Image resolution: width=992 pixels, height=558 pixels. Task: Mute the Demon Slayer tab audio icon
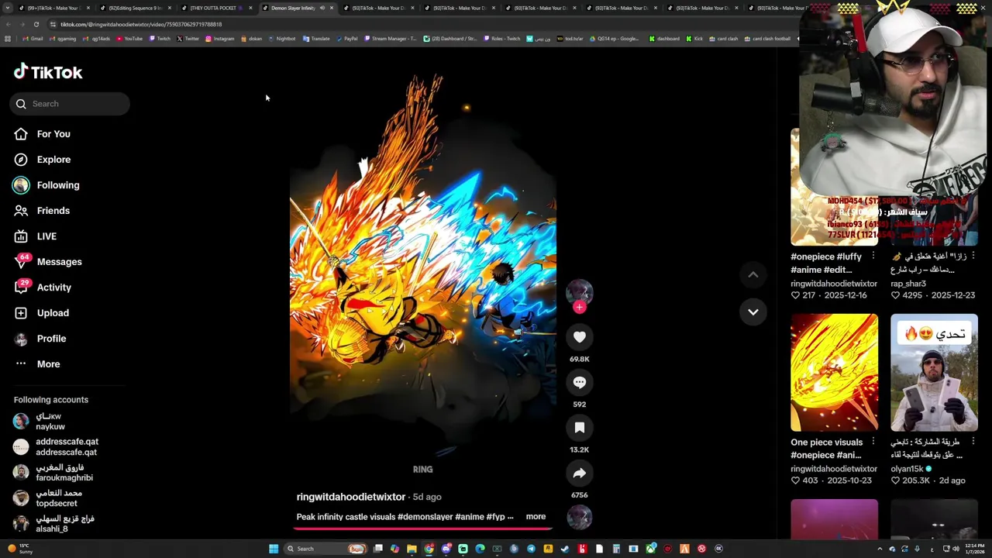(x=322, y=8)
